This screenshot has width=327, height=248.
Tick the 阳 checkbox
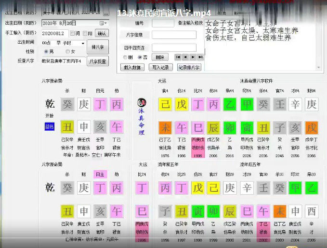pos(85,33)
